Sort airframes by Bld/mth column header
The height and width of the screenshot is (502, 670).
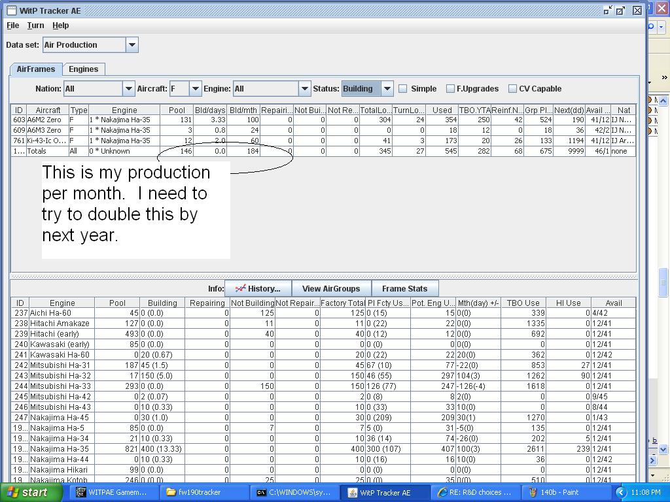point(243,110)
